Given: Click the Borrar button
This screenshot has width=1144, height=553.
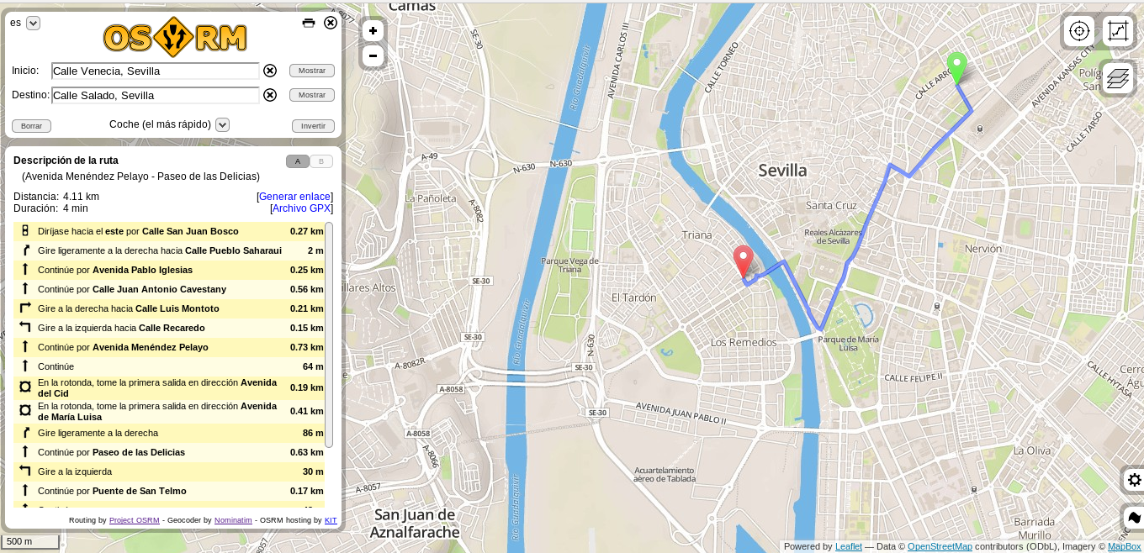Looking at the screenshot, I should point(31,126).
